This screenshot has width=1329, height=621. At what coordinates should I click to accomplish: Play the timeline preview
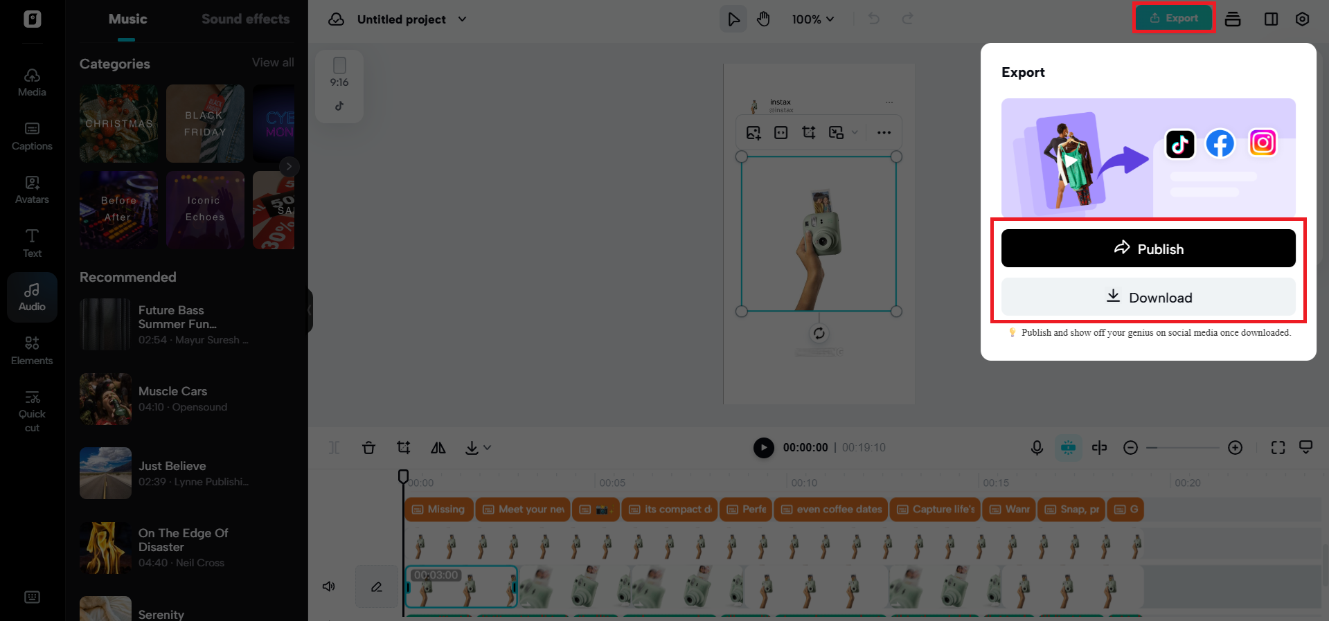pyautogui.click(x=763, y=448)
